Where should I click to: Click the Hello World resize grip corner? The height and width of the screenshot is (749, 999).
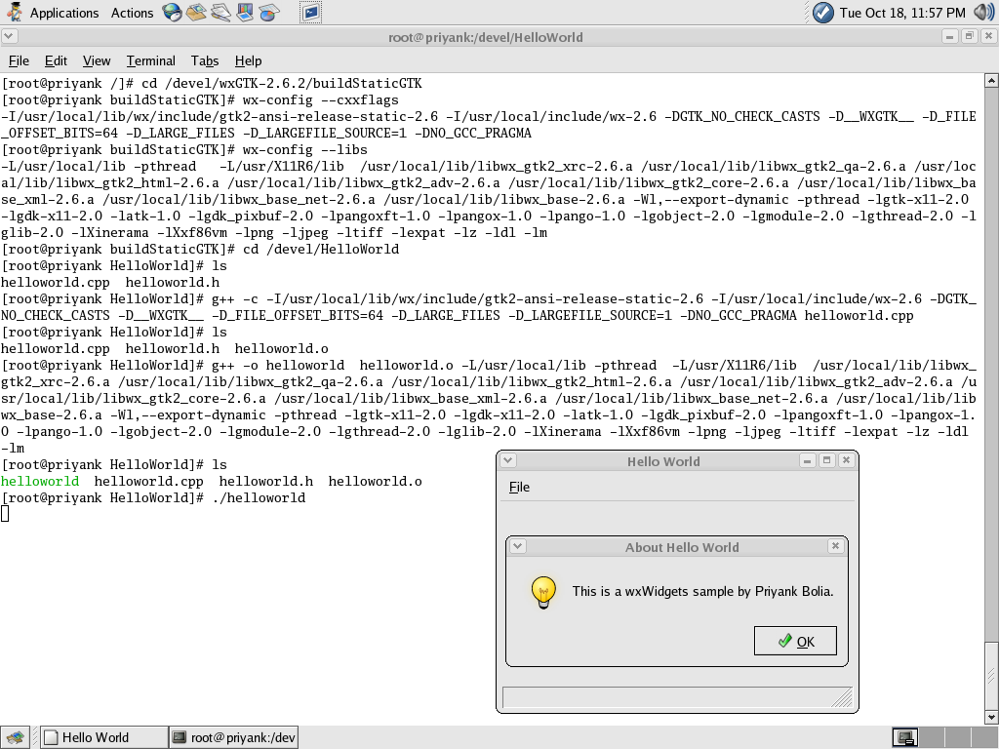[x=843, y=698]
